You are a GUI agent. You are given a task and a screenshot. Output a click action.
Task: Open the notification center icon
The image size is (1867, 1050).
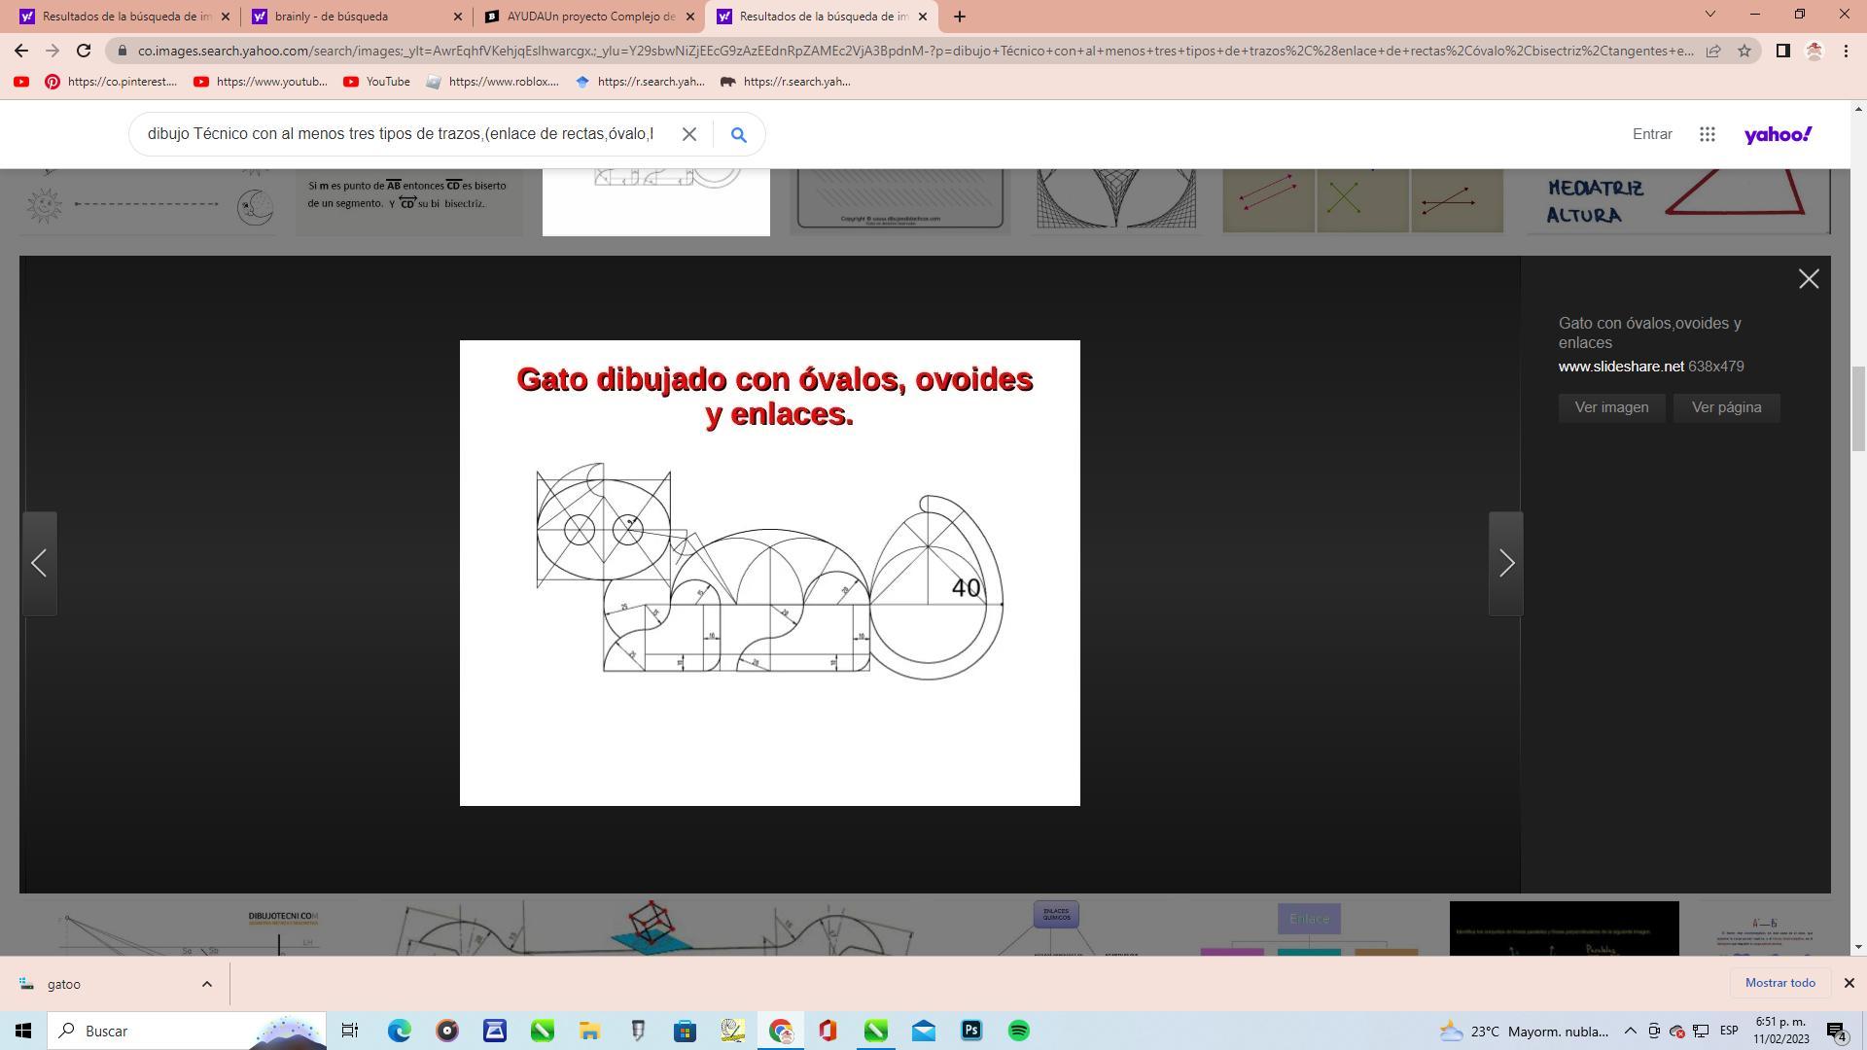click(x=1837, y=1031)
